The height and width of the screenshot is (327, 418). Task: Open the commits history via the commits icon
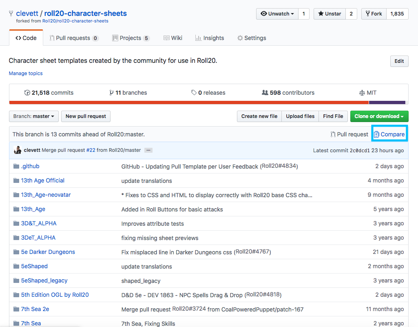pyautogui.click(x=27, y=93)
